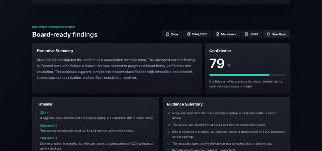Start a New Case
Viewport: 322px width, 151px height.
[x=276, y=34]
